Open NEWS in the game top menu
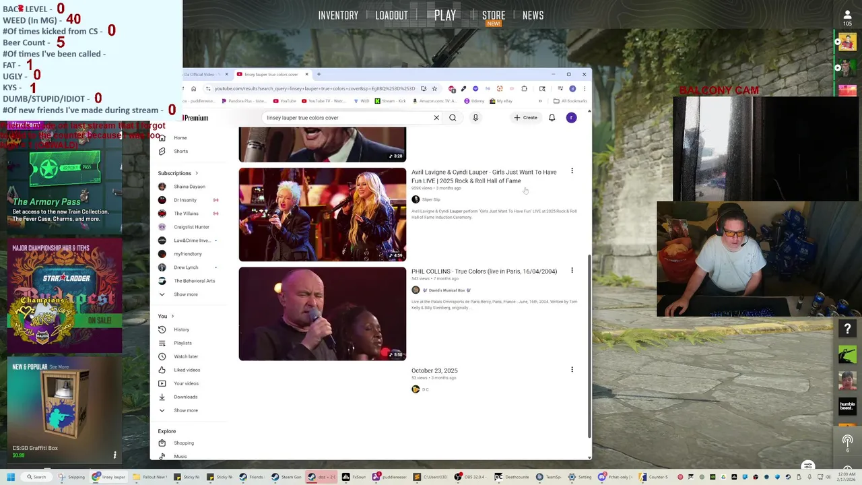The image size is (862, 485). coord(533,15)
